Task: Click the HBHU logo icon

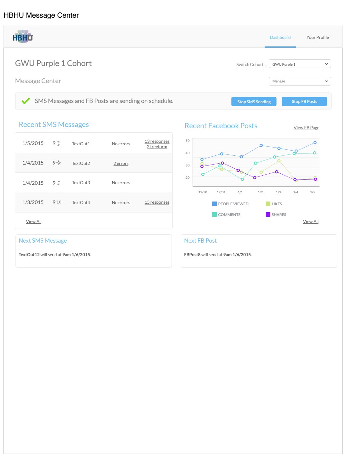Action: tap(22, 37)
